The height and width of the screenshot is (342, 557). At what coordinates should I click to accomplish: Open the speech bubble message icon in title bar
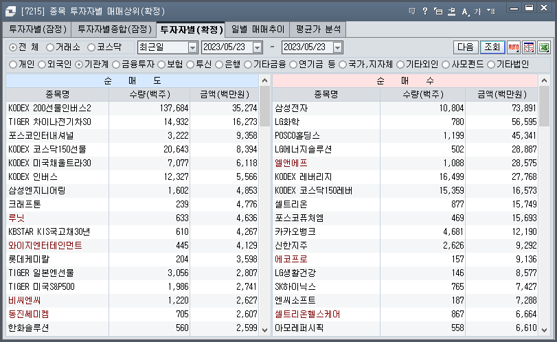pyautogui.click(x=412, y=12)
